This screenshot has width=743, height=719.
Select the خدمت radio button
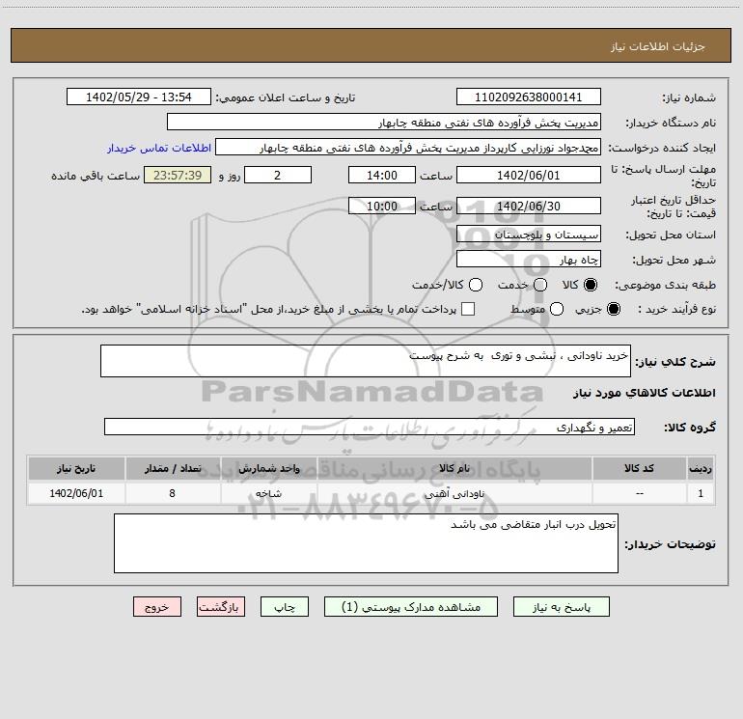tap(540, 285)
